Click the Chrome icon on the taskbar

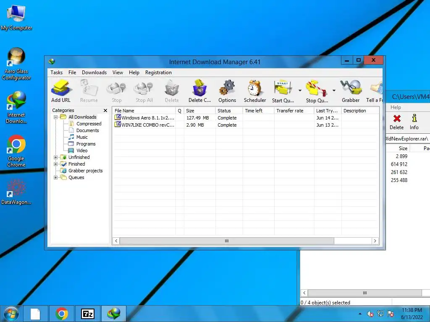coord(62,314)
